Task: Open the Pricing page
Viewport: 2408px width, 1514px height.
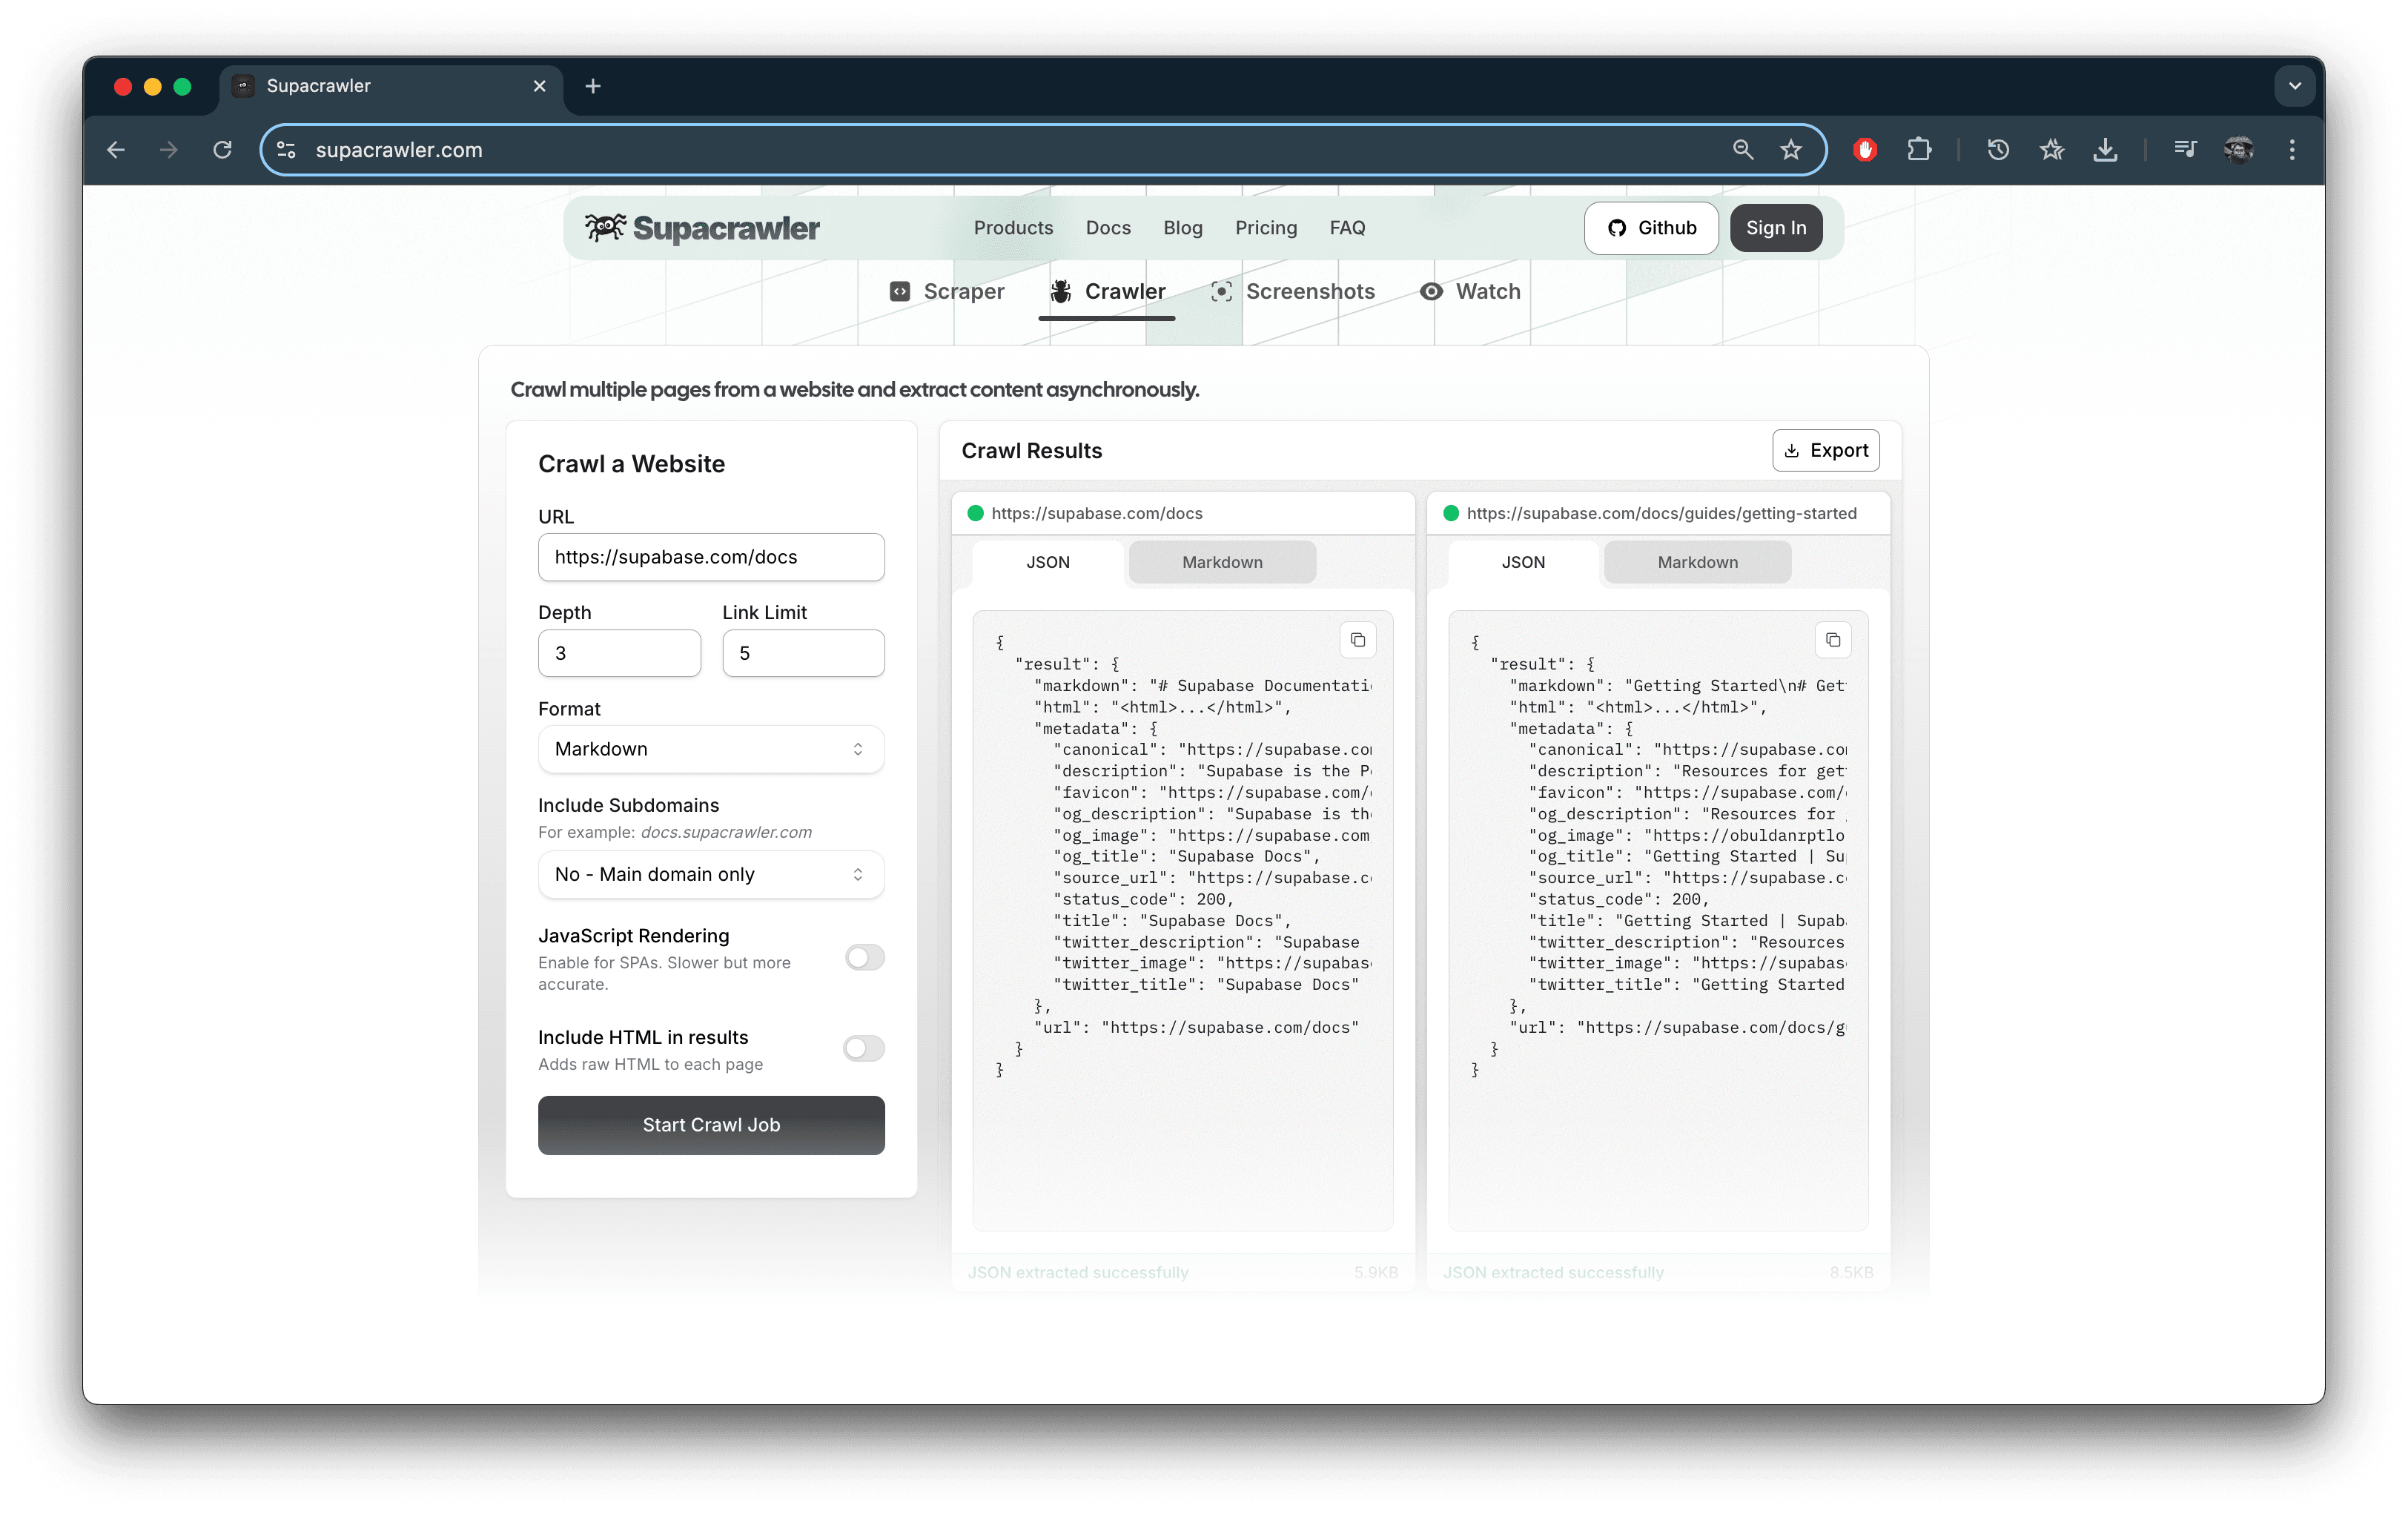Action: 1265,227
